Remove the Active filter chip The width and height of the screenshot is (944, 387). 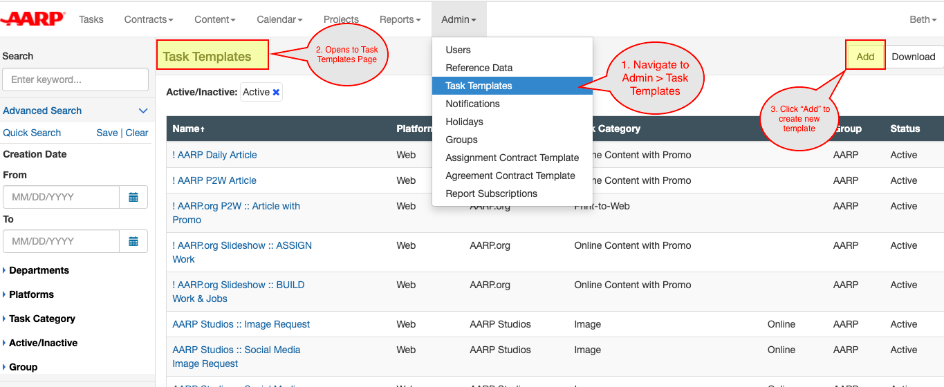(x=276, y=92)
